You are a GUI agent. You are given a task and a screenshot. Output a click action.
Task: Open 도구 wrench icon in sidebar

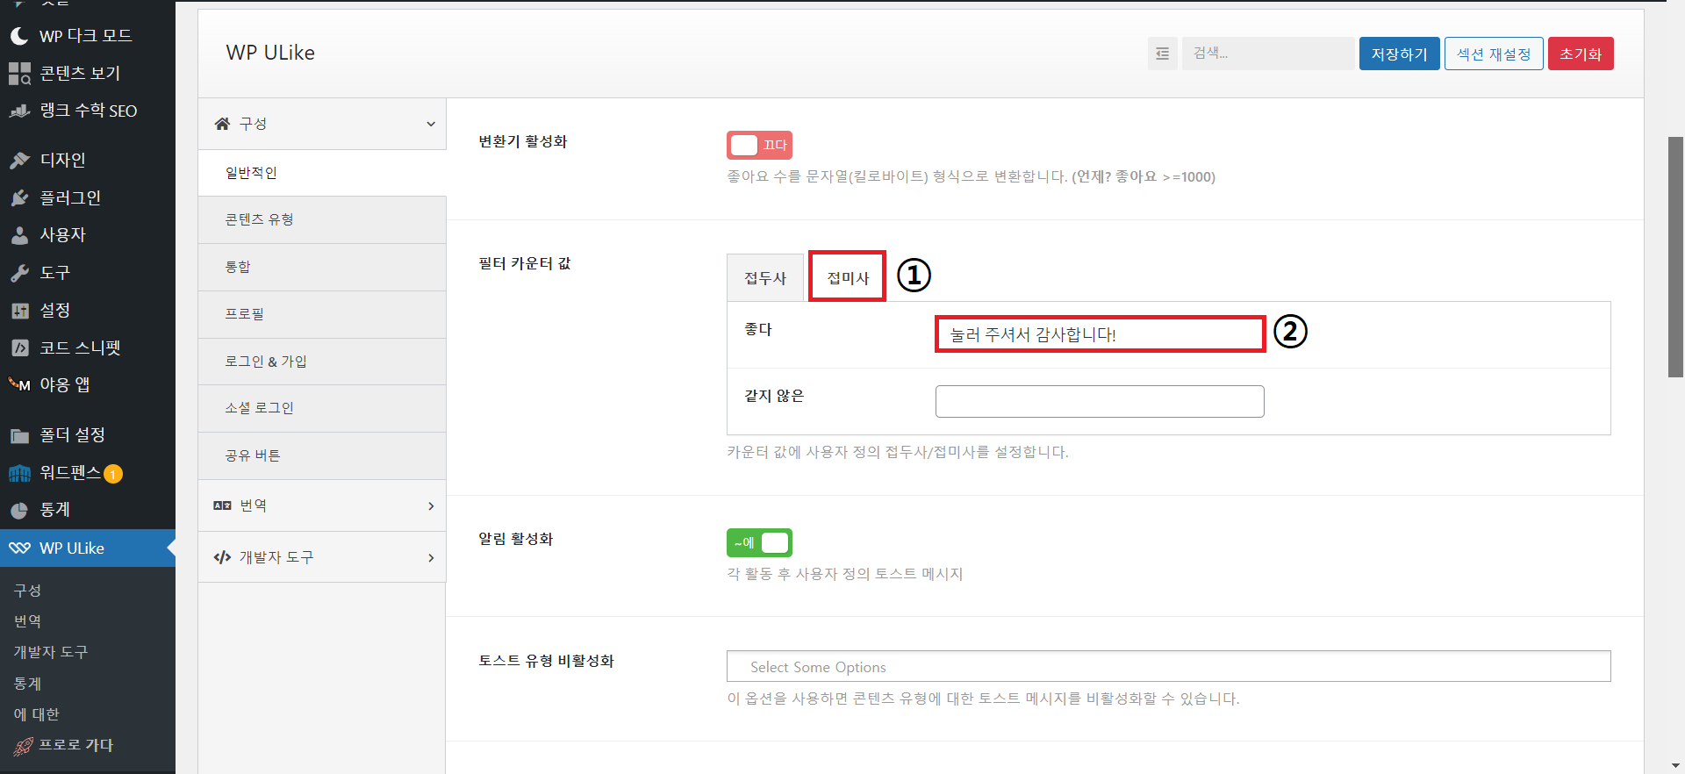[x=19, y=273]
